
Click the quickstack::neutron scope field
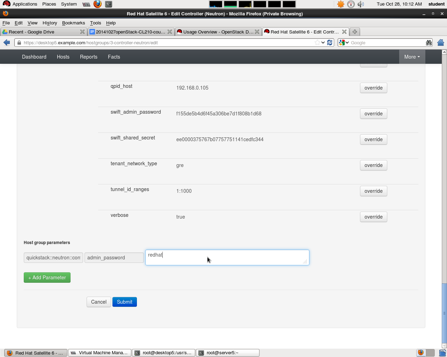click(53, 258)
